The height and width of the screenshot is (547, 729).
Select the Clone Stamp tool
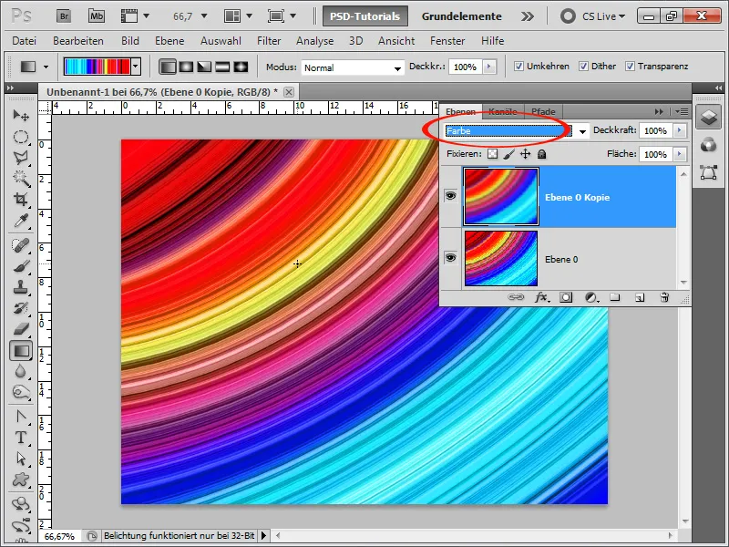click(x=21, y=287)
